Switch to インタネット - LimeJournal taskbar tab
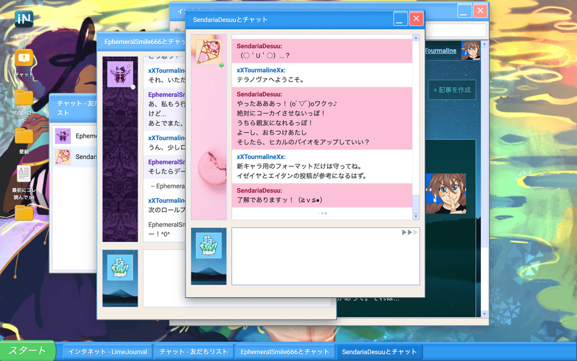Image resolution: width=577 pixels, height=361 pixels. pyautogui.click(x=107, y=352)
